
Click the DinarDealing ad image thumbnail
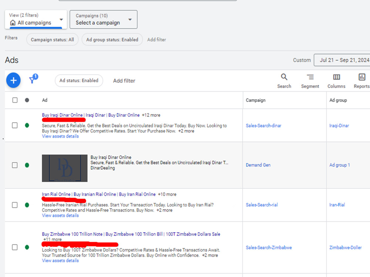click(65, 168)
